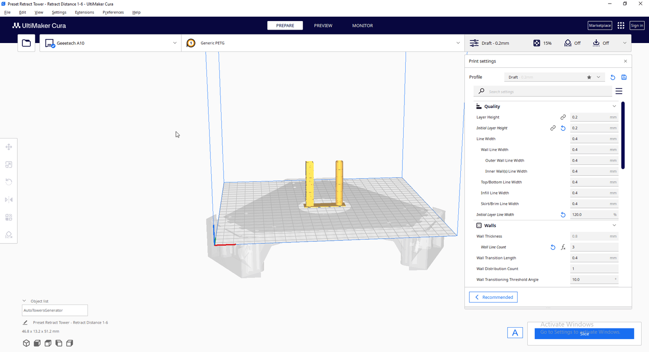Click the 3D view cube icon

(26, 343)
